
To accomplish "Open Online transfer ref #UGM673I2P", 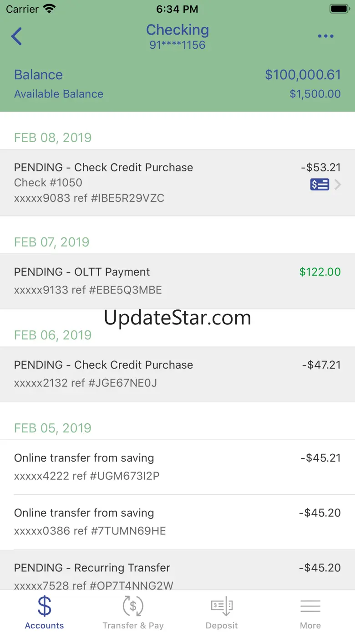I will tap(177, 467).
